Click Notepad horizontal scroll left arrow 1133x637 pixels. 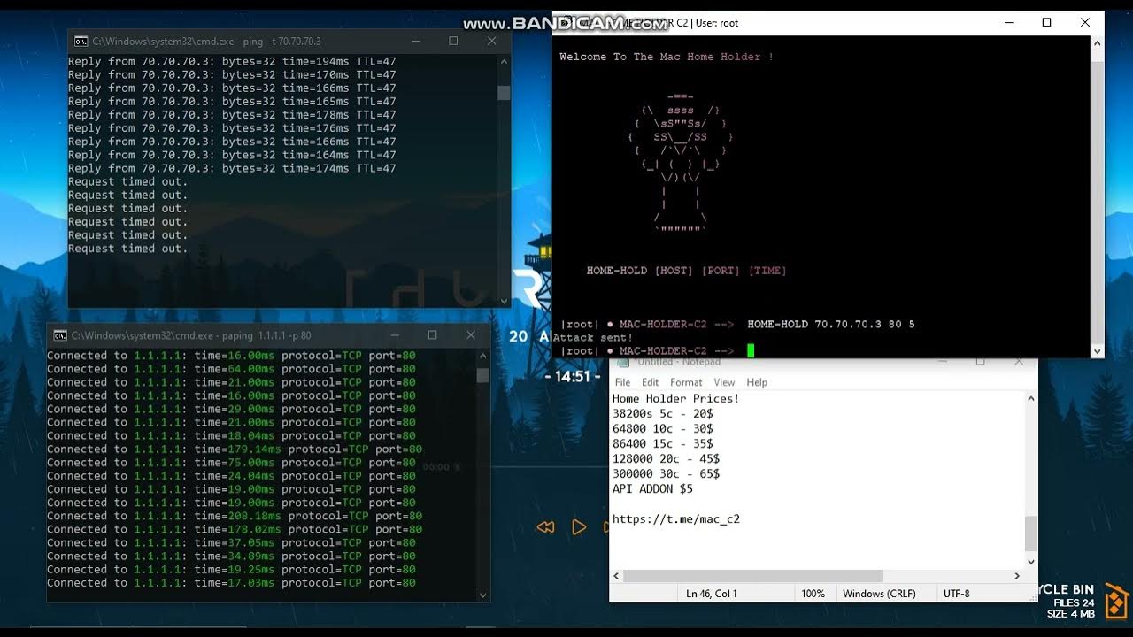(x=616, y=576)
